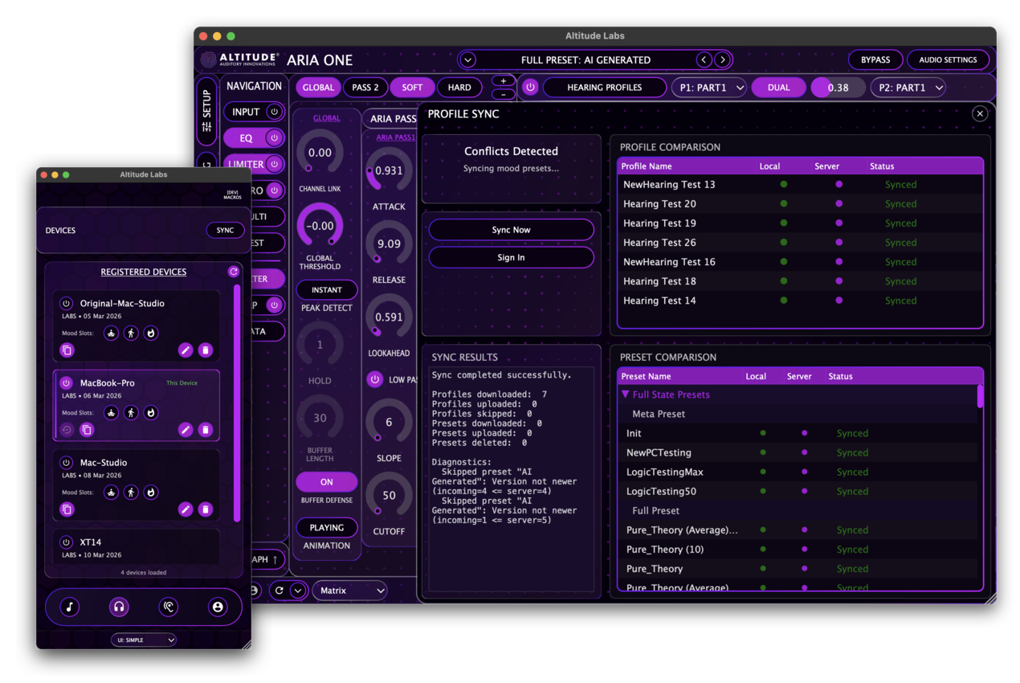Screen dimensions: 1020x683
Task: Open the ear hearing tab in bottom bar
Action: point(168,607)
